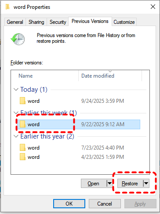Click the folder icon in title bar
This screenshot has height=214, width=160.
pos(7,7)
